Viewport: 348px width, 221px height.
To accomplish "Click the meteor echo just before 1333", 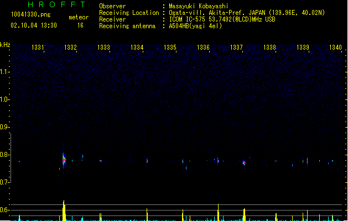I will point(101,161).
